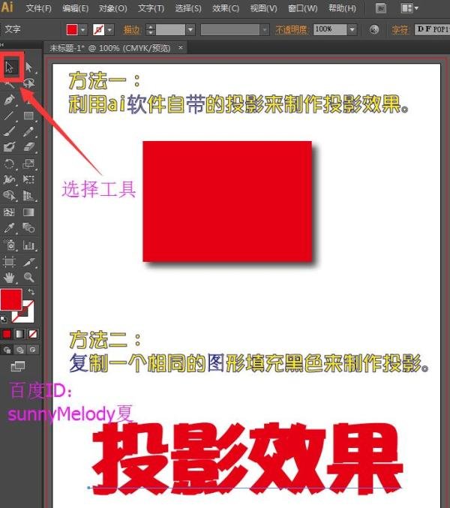Select the Perspective Grid tool

tap(28, 195)
